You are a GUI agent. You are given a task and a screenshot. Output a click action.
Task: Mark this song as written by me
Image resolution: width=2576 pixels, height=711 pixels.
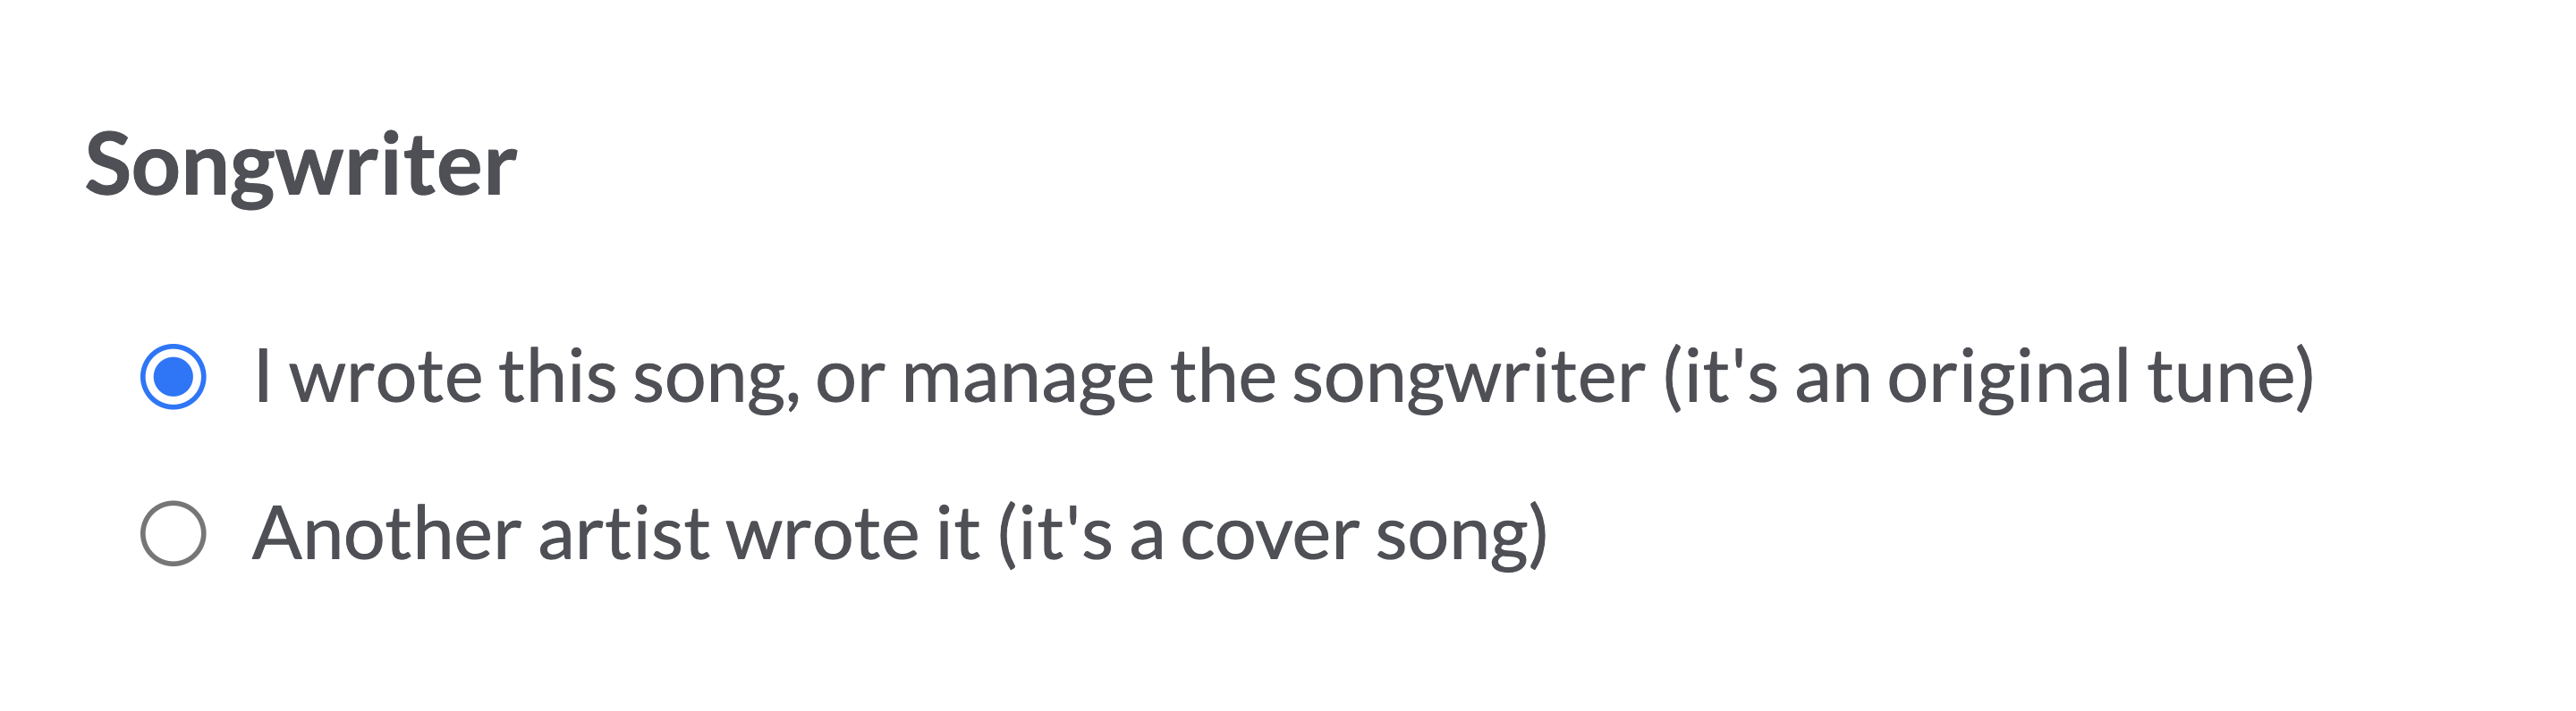click(x=173, y=376)
